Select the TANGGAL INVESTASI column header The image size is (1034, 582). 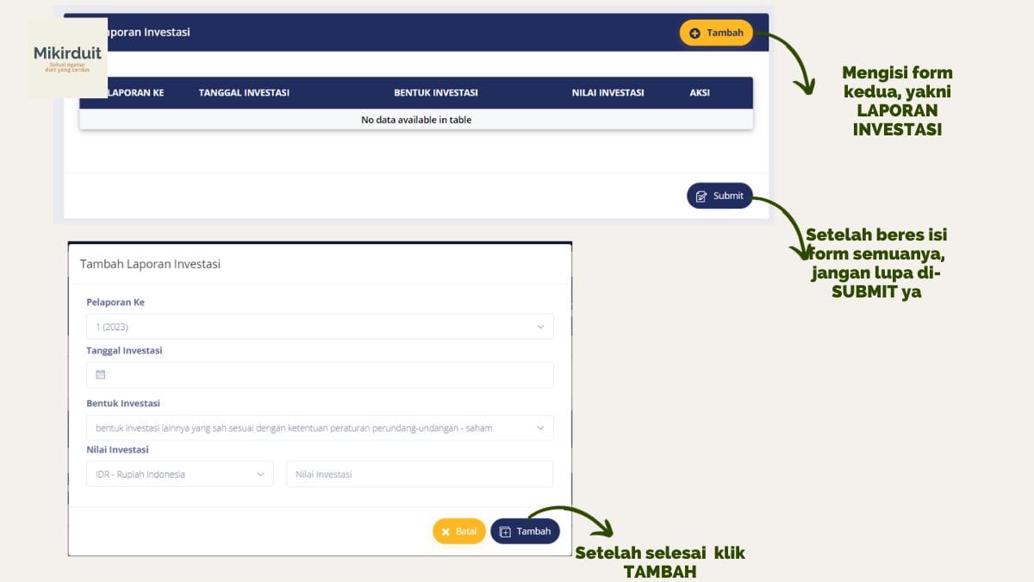coord(244,92)
